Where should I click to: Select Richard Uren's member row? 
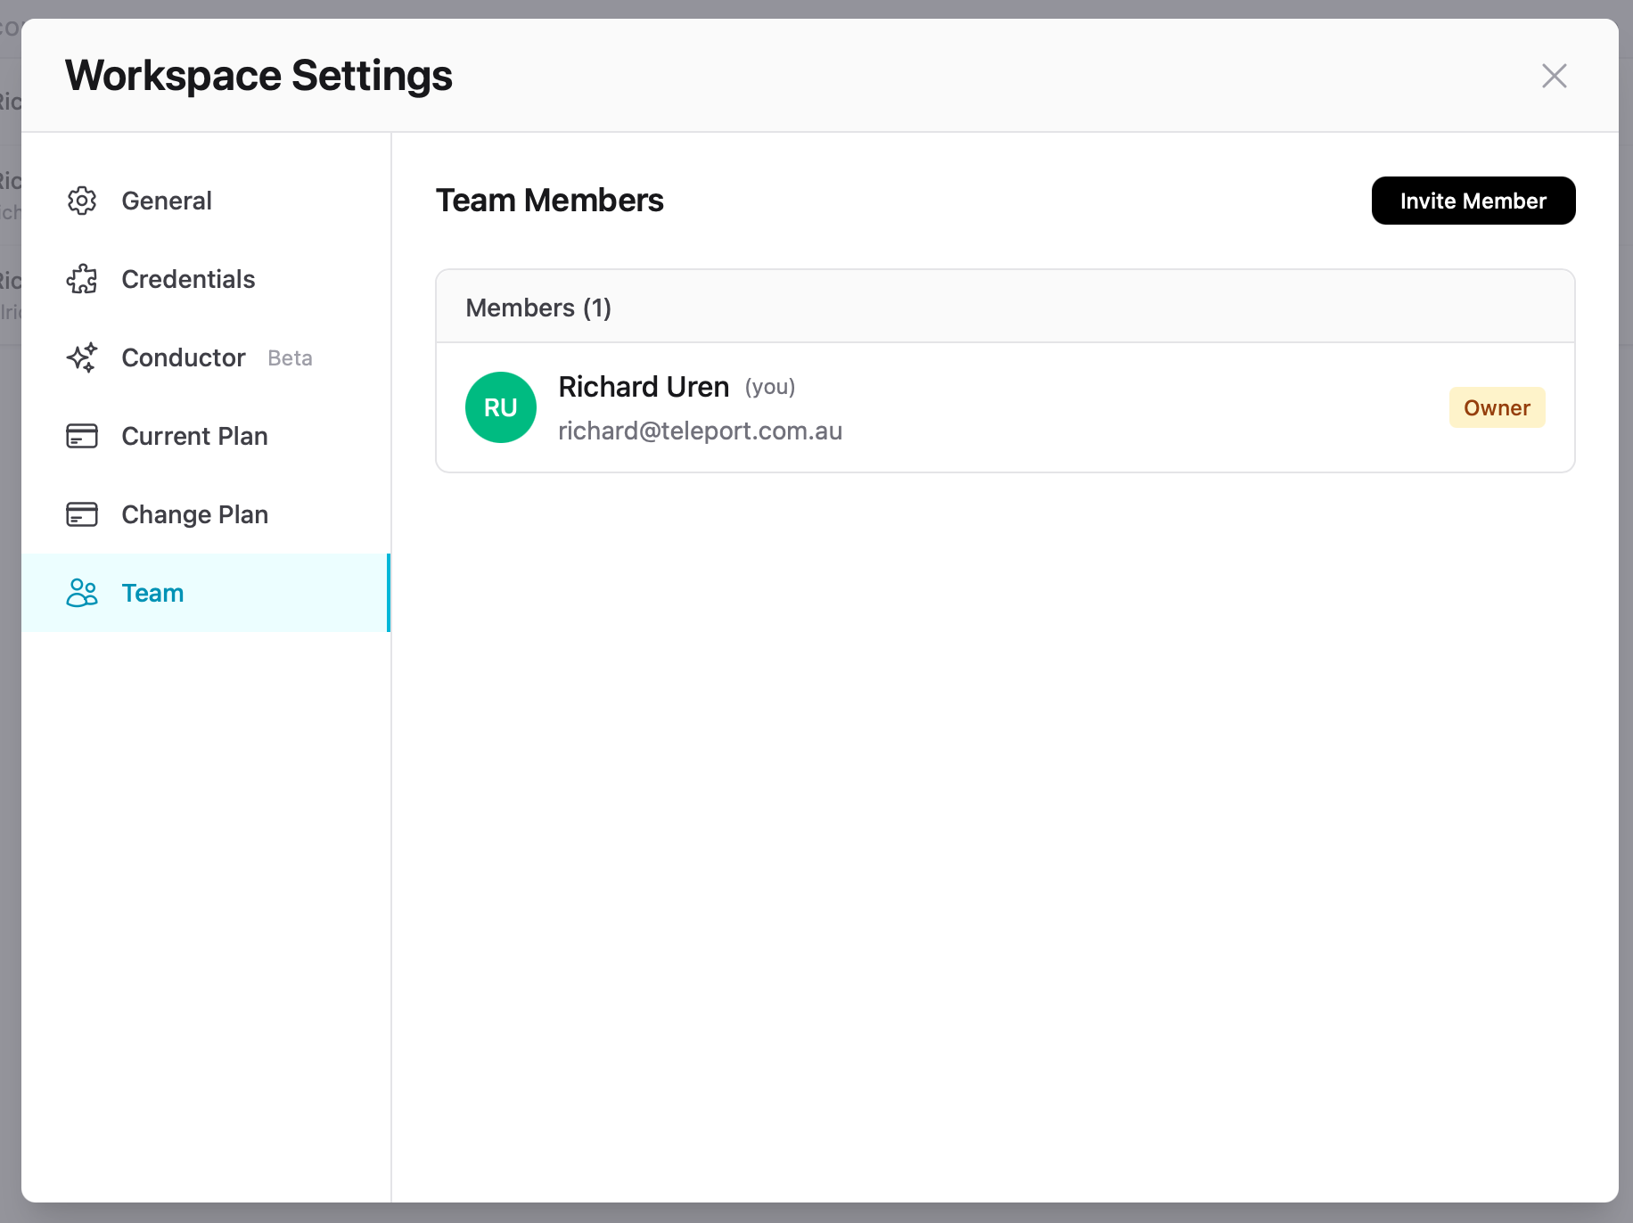(981, 407)
